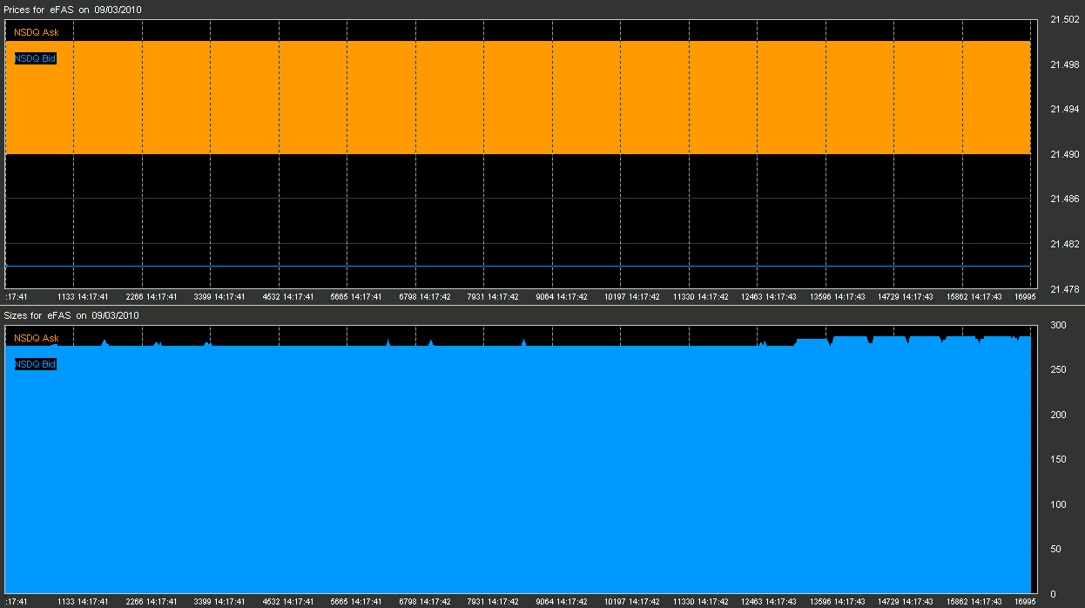Click '13596 14:17:43' under the Prices chart
The image size is (1085, 608).
pyautogui.click(x=837, y=297)
